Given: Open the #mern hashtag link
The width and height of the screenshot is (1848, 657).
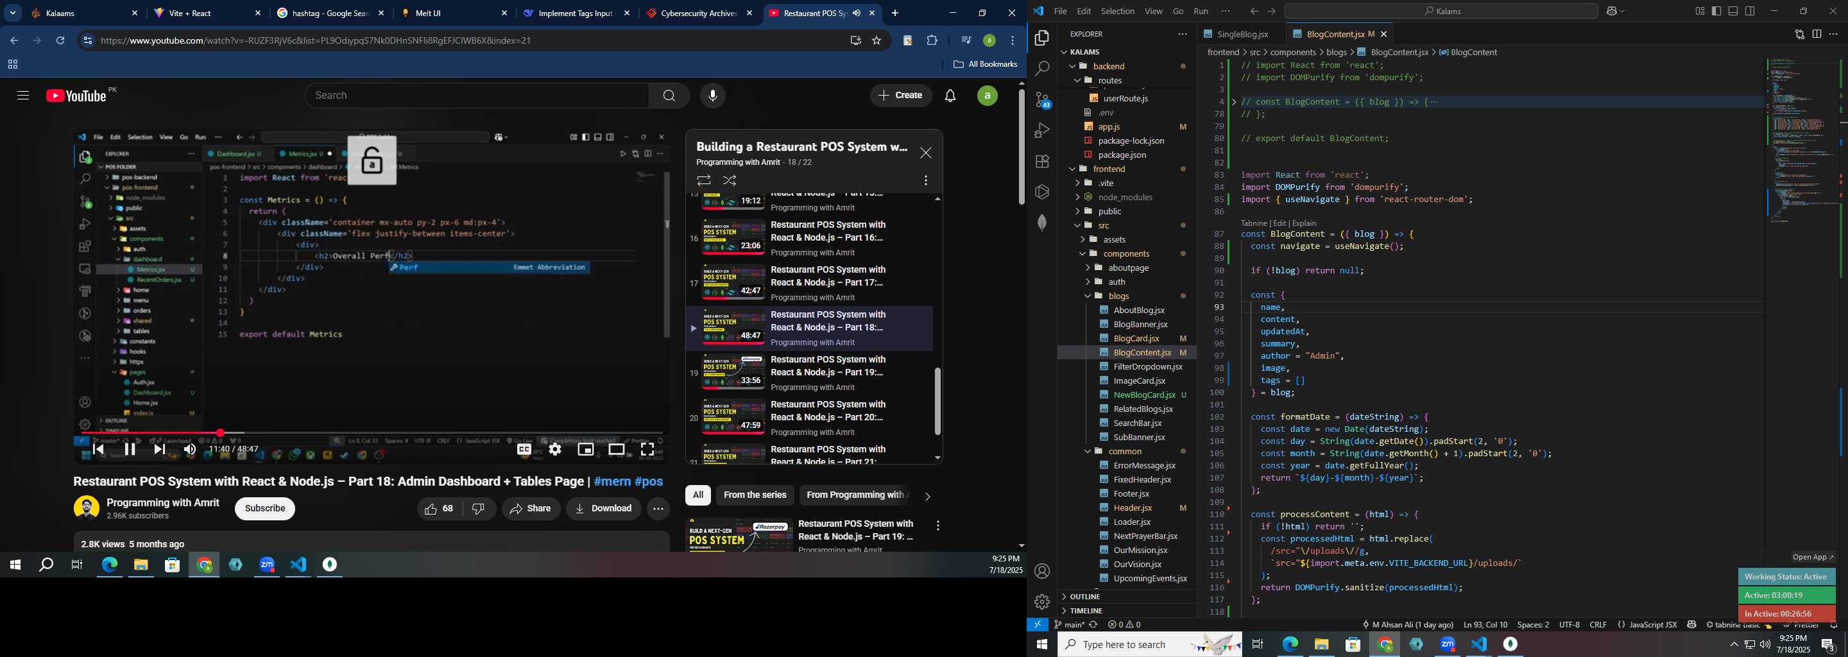Looking at the screenshot, I should click(612, 481).
